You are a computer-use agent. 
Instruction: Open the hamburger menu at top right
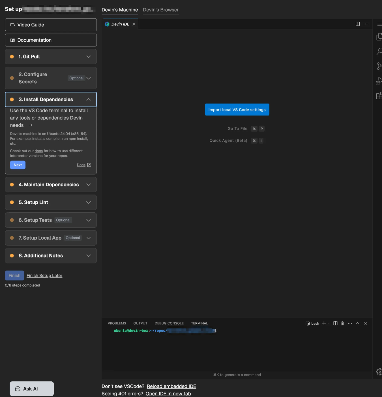(x=379, y=24)
